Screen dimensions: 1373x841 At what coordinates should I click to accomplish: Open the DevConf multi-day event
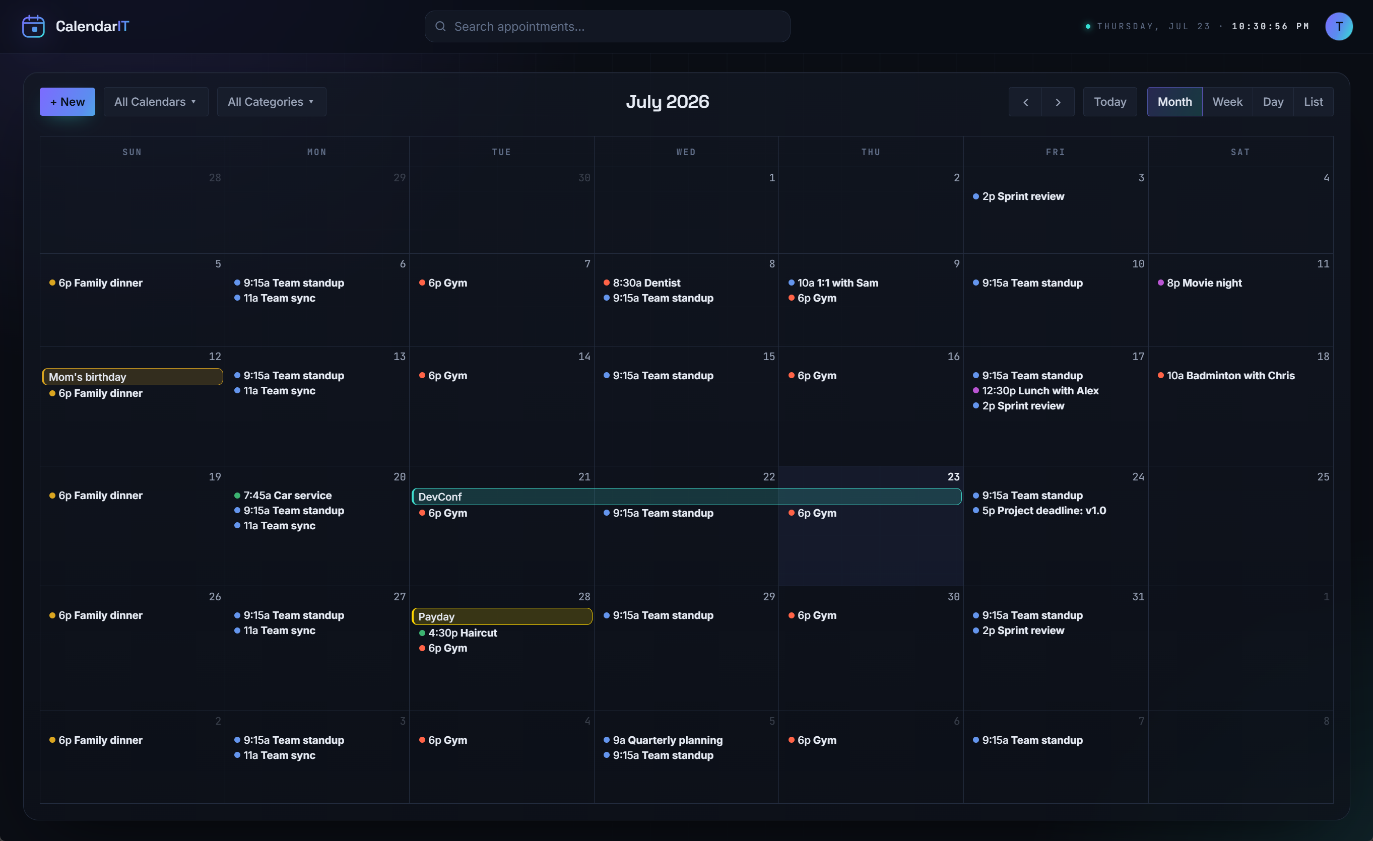[x=686, y=496]
